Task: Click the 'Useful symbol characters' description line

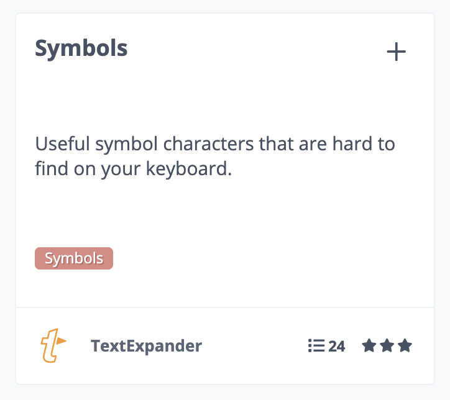Action: 215,143
